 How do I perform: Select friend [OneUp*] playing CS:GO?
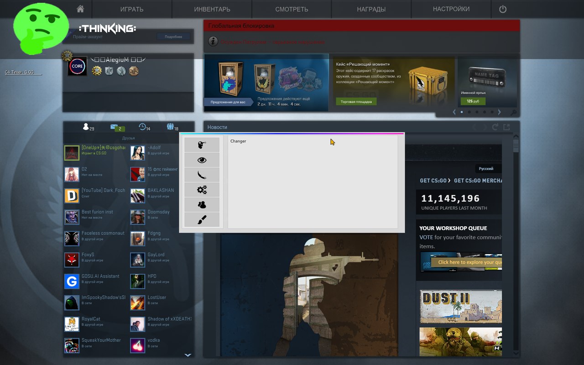[96, 153]
